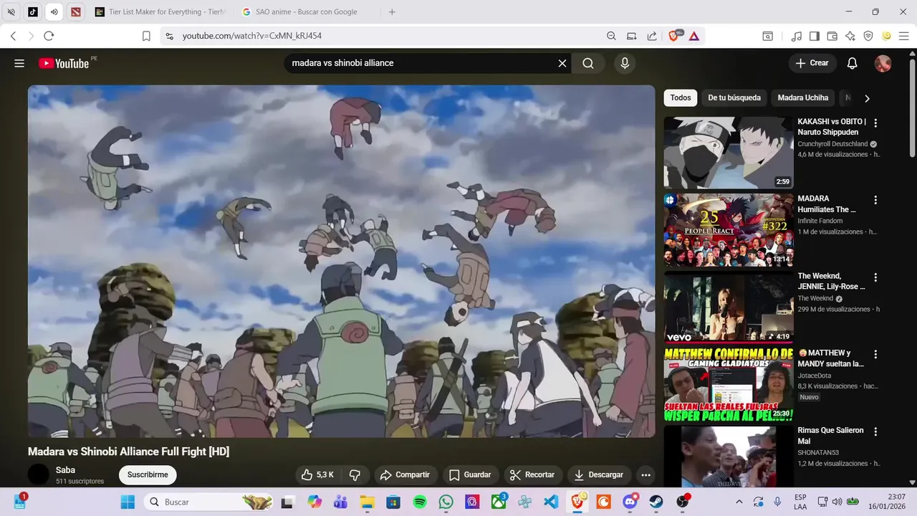The image size is (917, 516).
Task: Bookmark this page with the bookmark icon
Action: [x=146, y=36]
